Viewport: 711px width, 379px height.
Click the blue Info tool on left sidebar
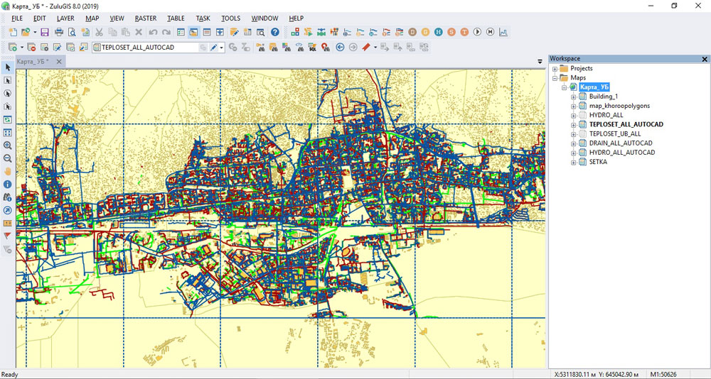point(8,184)
